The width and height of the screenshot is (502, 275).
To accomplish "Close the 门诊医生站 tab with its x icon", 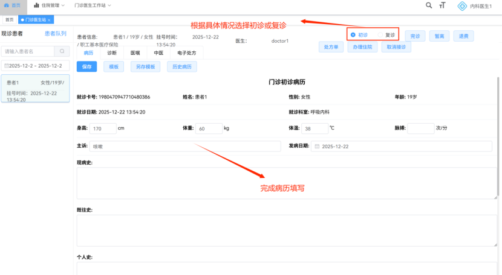I will 50,20.
